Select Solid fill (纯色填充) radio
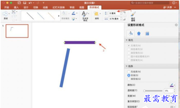Screen dimensions: 180x108 point(129,49)
